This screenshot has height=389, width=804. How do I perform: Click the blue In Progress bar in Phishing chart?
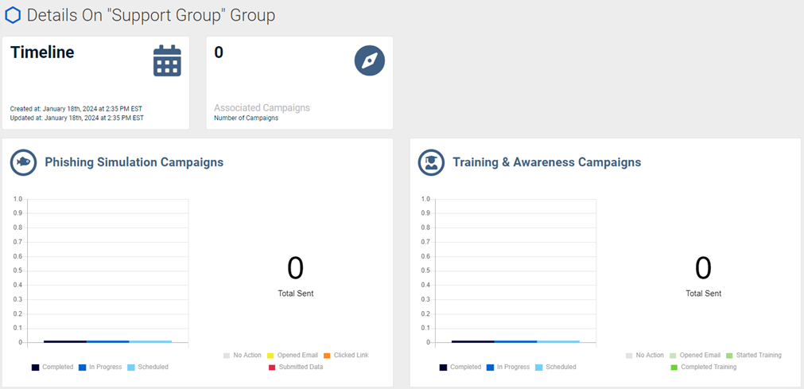point(107,341)
